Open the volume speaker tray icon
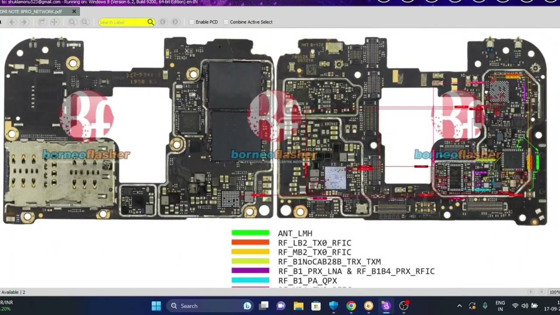 [525, 306]
